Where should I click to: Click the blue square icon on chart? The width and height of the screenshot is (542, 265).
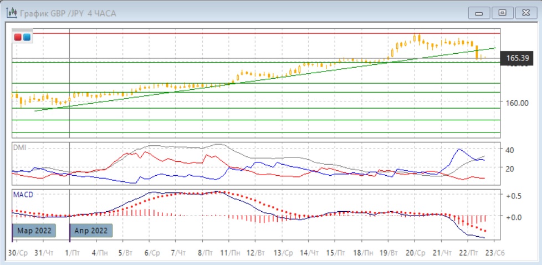coord(26,37)
